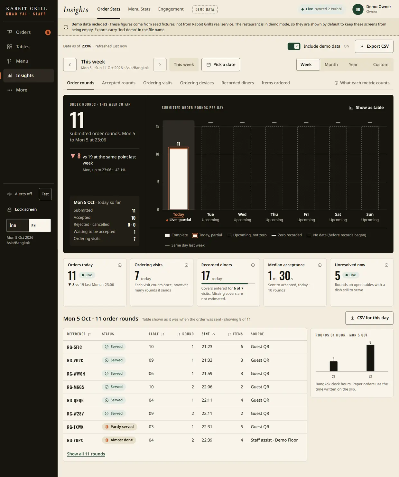The image size is (399, 477).
Task: Click the demo data banner info icon
Action: coord(66,27)
